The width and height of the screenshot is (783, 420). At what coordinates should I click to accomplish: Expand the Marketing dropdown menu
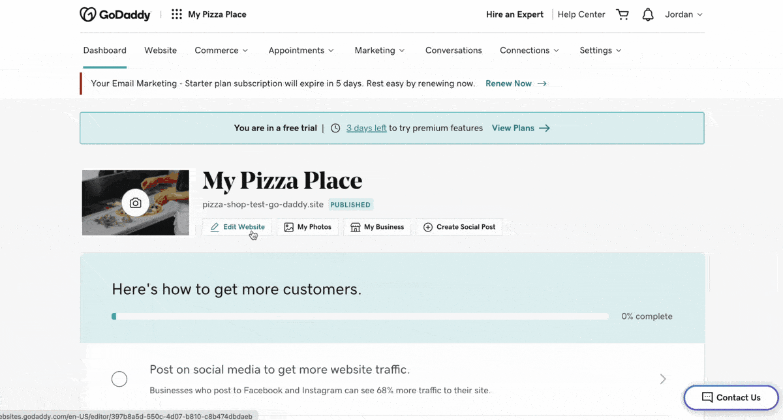click(379, 50)
